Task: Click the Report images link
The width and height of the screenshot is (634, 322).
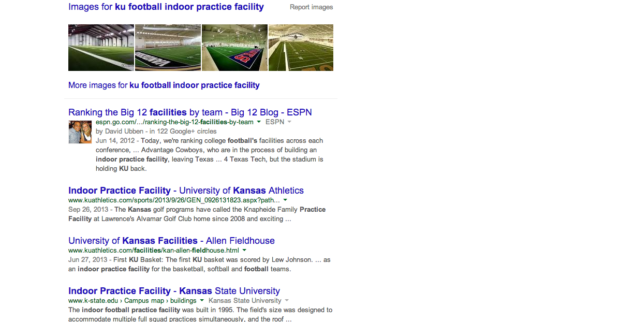Action: [312, 7]
